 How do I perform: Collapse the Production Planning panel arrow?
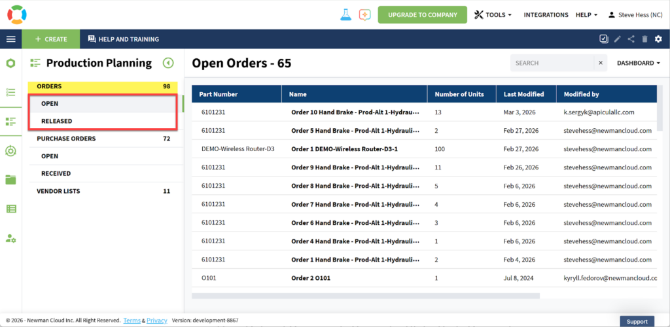168,63
